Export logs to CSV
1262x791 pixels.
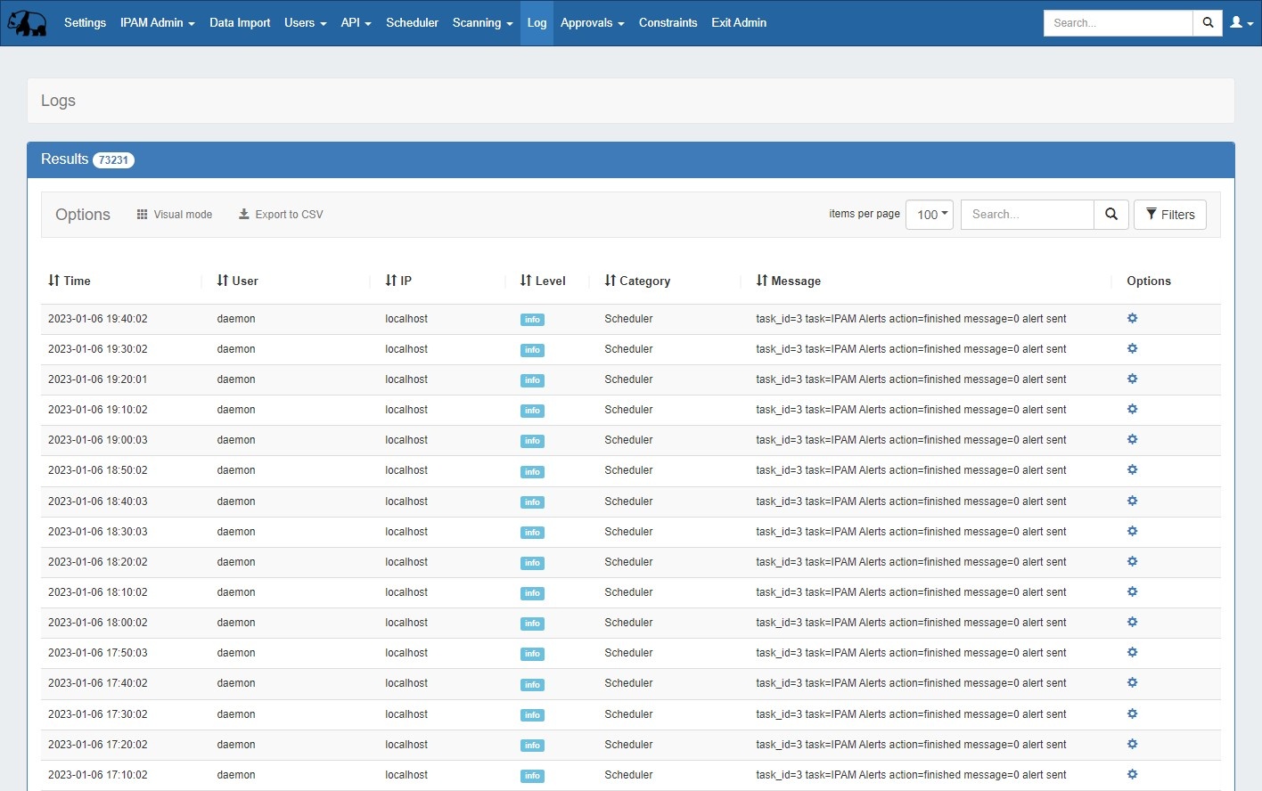click(x=281, y=215)
